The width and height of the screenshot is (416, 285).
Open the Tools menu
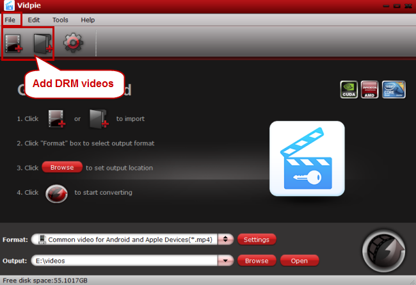[60, 20]
